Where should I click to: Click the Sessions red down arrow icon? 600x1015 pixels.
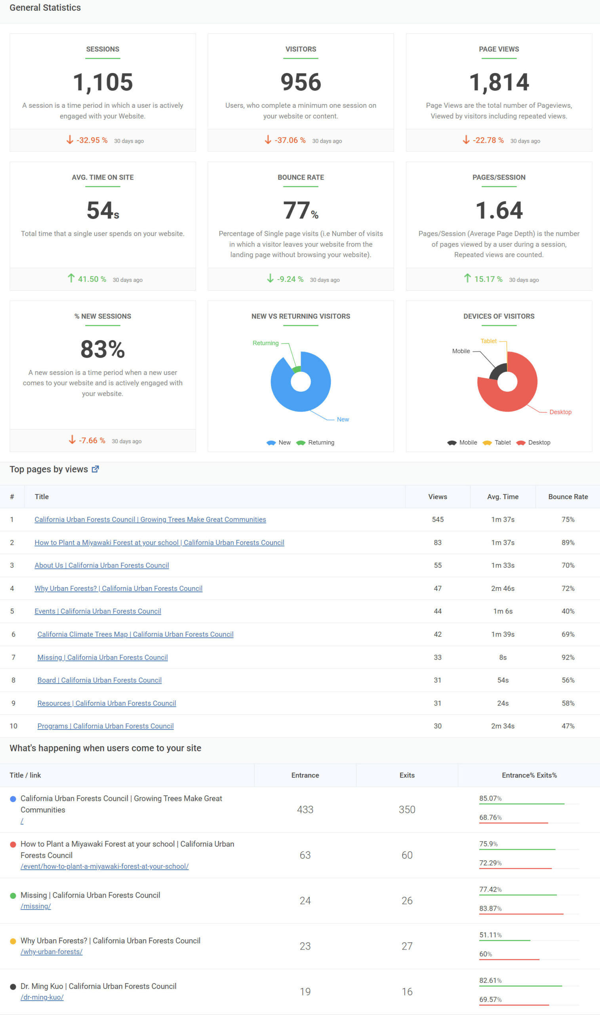70,140
